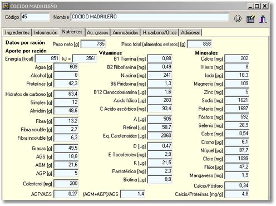This screenshot has width=276, height=206.
Task: Minimize the COCIDO MADRILEÑO window
Action: click(250, 6)
